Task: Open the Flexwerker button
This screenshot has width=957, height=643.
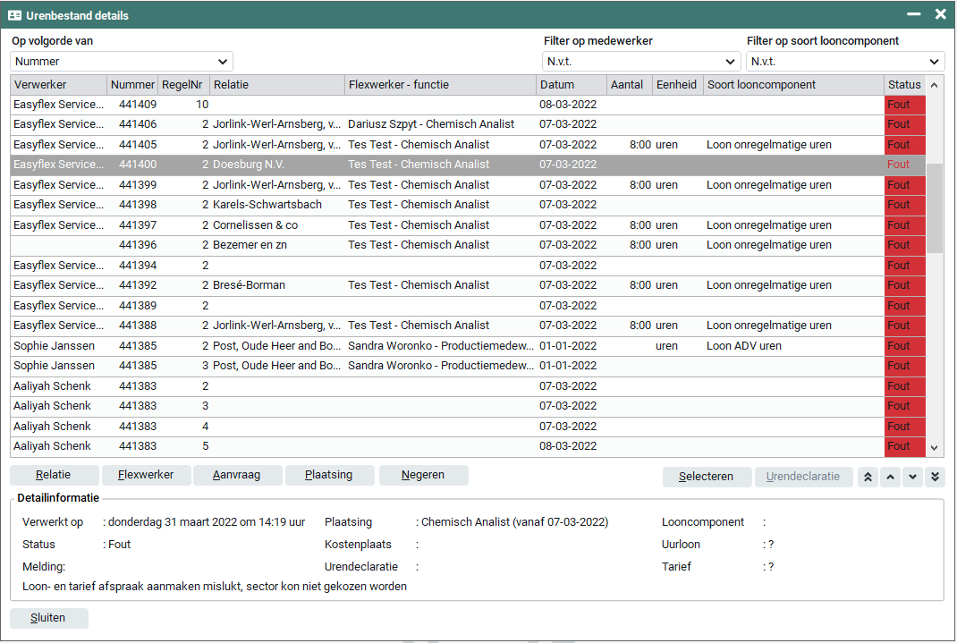Action: click(x=146, y=475)
